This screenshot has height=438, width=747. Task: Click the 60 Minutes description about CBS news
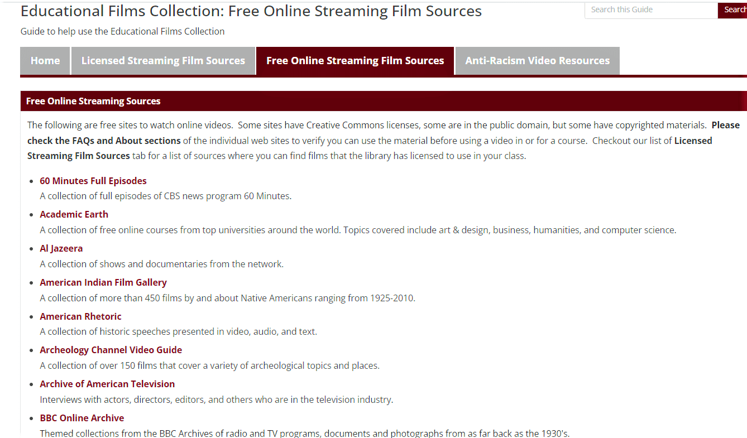pos(166,196)
